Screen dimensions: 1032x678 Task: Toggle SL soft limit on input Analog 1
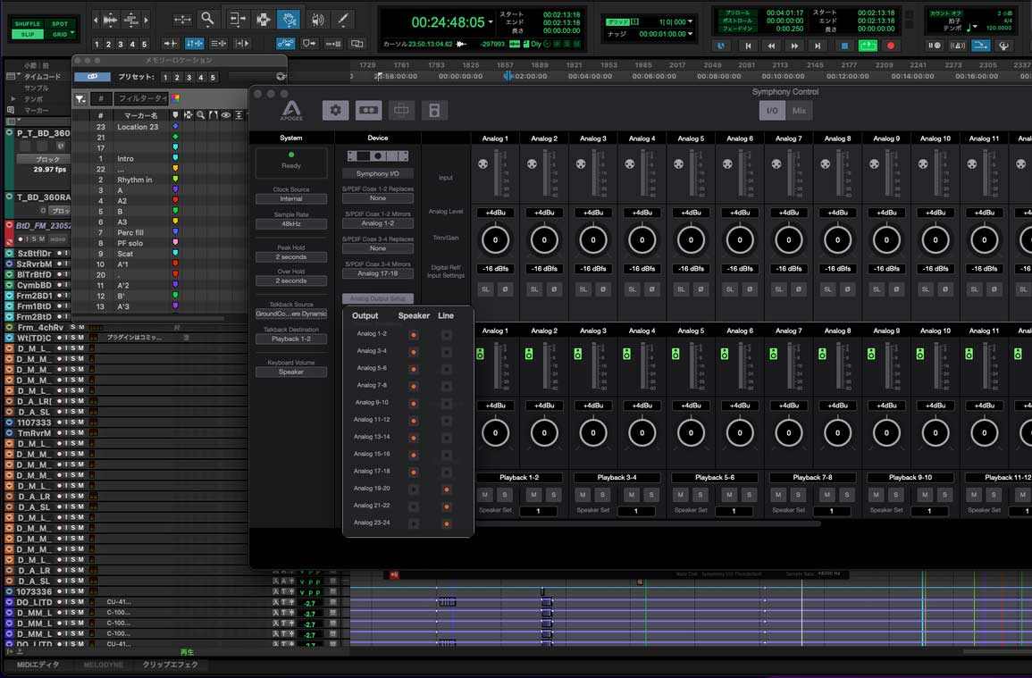pos(486,289)
